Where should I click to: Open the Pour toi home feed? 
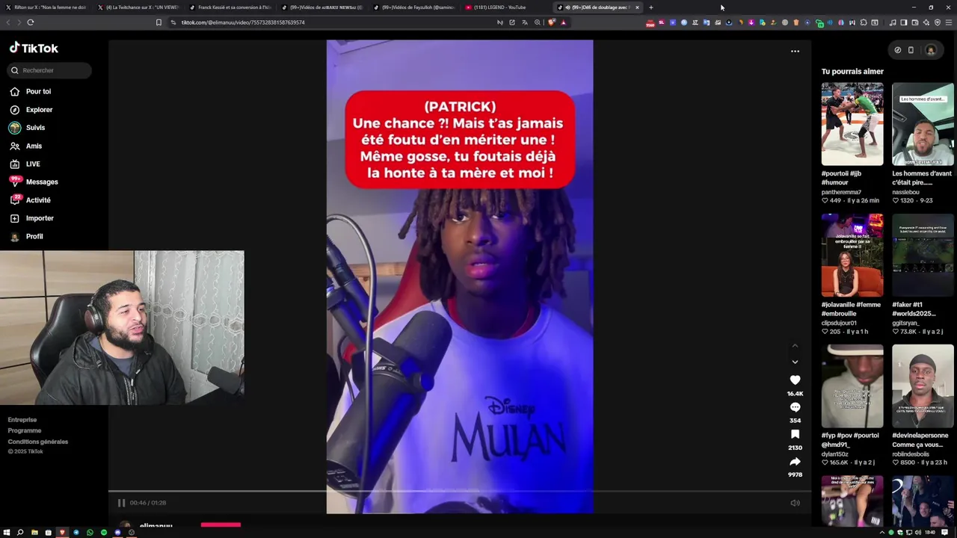pos(31,91)
